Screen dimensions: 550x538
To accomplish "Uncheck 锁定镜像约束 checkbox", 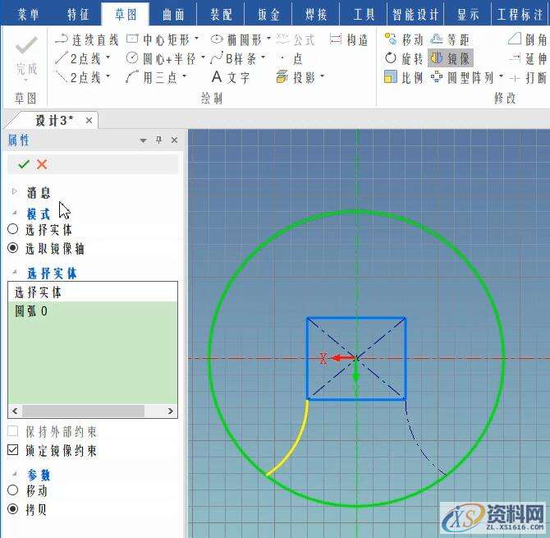I will pos(12,449).
